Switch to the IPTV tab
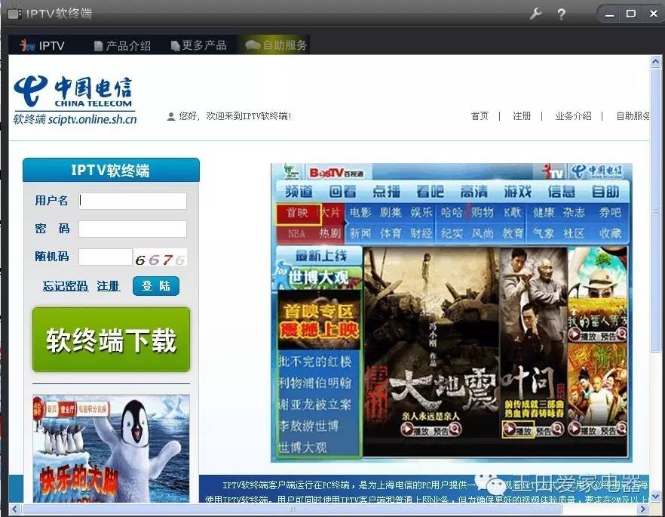 pyautogui.click(x=42, y=45)
